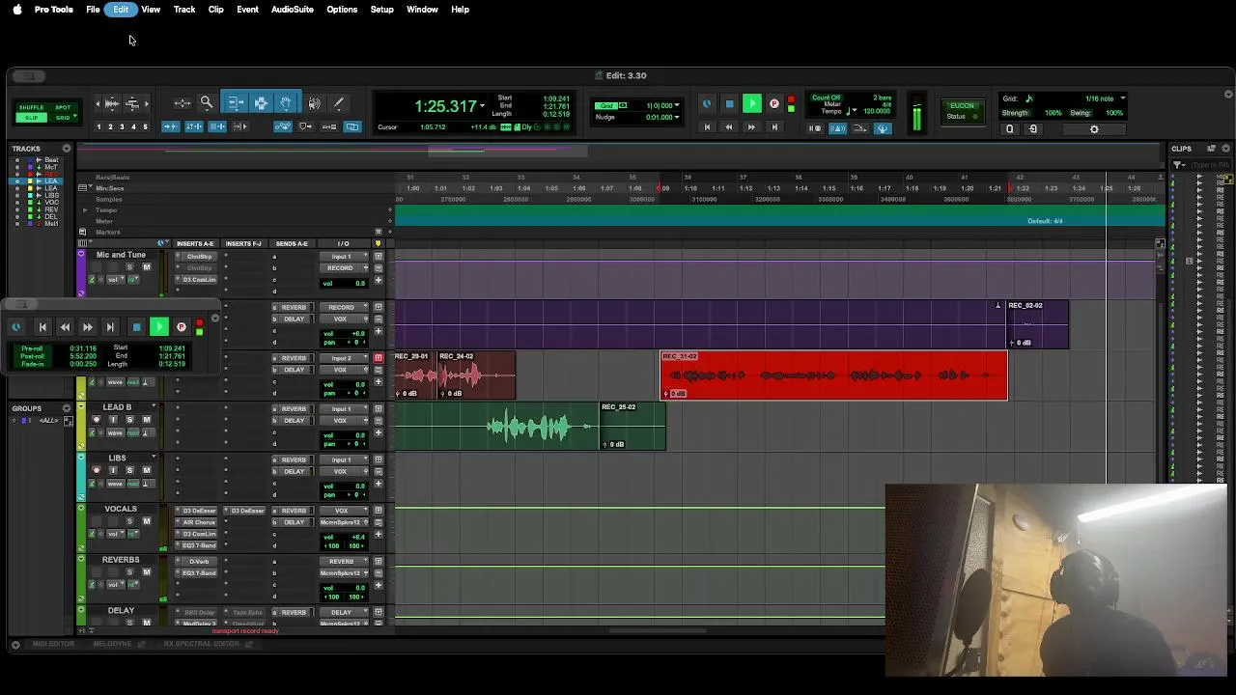
Task: Open the Apple menu
Action: [16, 10]
